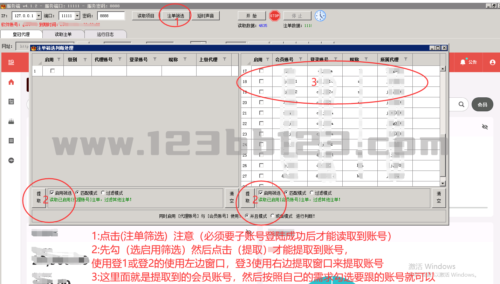Switch to the 读取注单 tab
The height and width of the screenshot is (284, 500).
(x=63, y=34)
